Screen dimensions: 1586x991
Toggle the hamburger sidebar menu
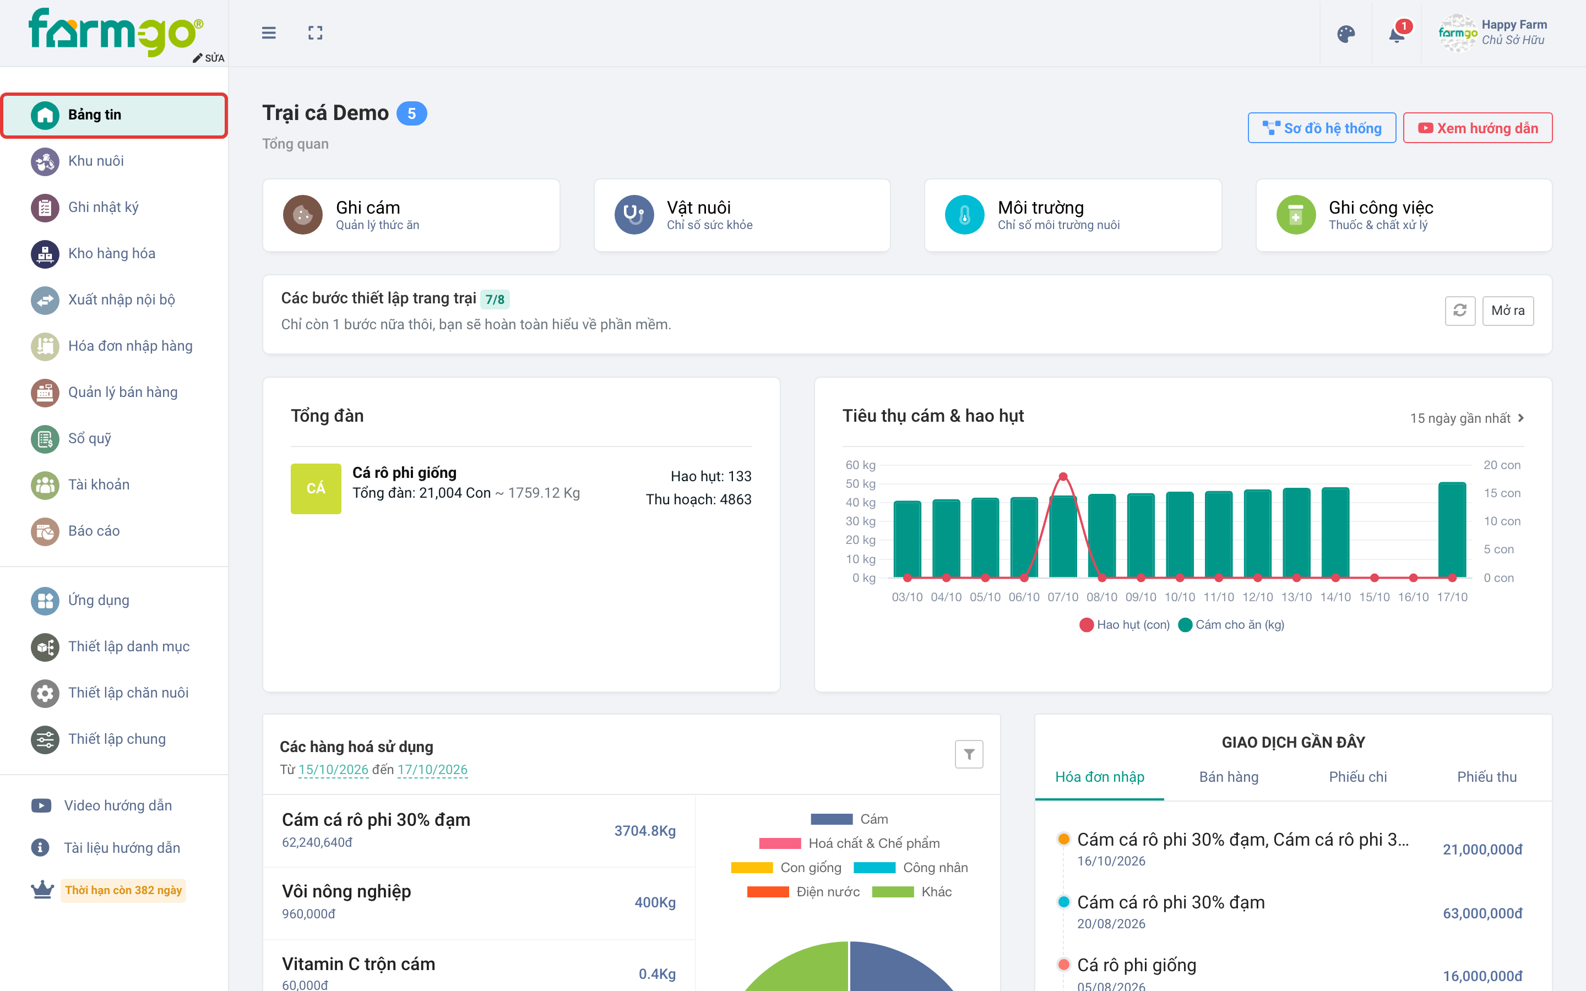[269, 33]
